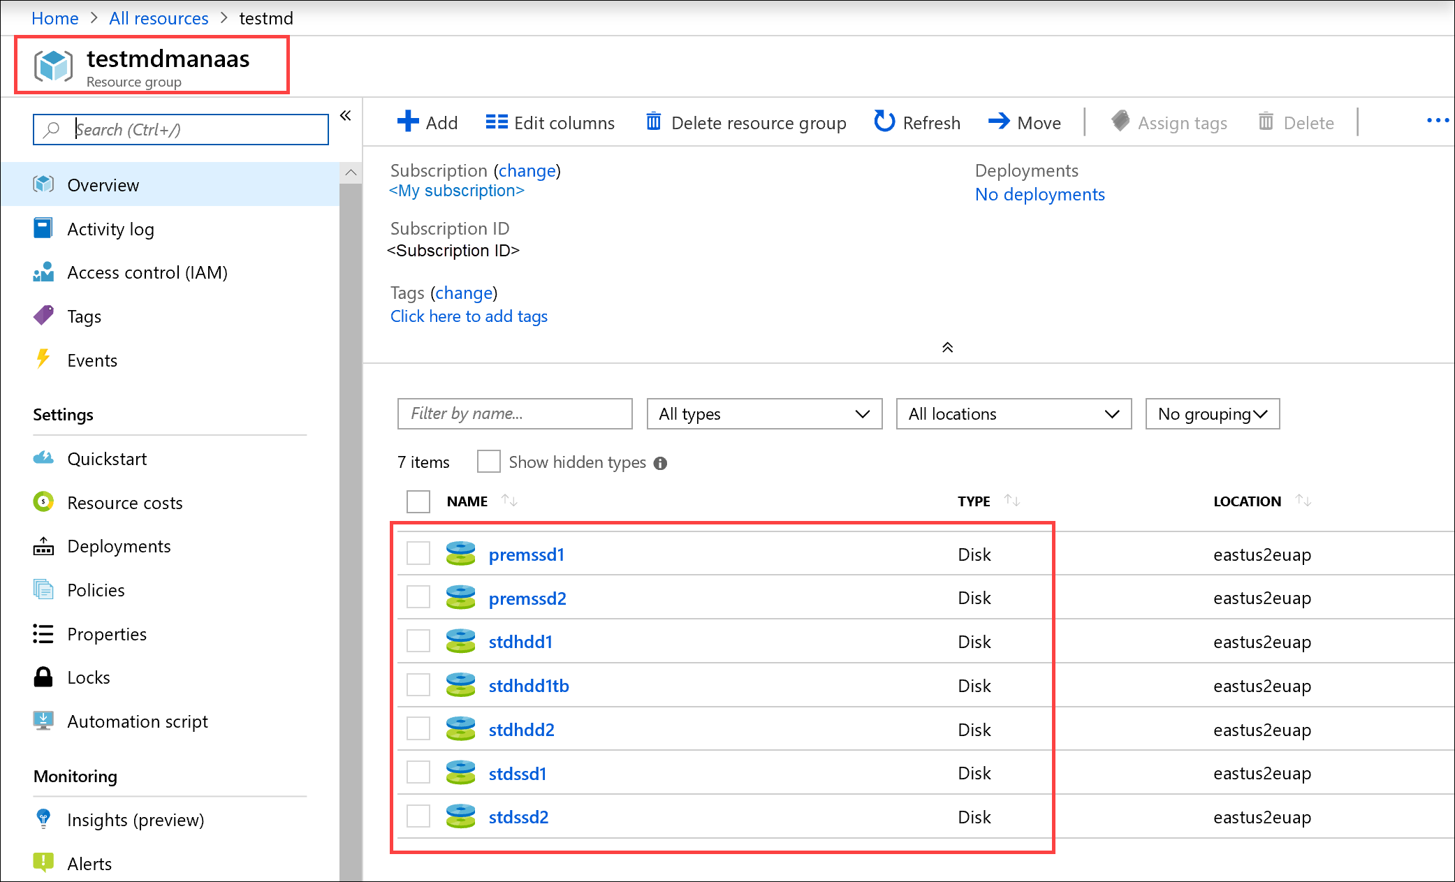Image resolution: width=1455 pixels, height=882 pixels.
Task: Click the disk icon for premssd1
Action: [x=461, y=553]
